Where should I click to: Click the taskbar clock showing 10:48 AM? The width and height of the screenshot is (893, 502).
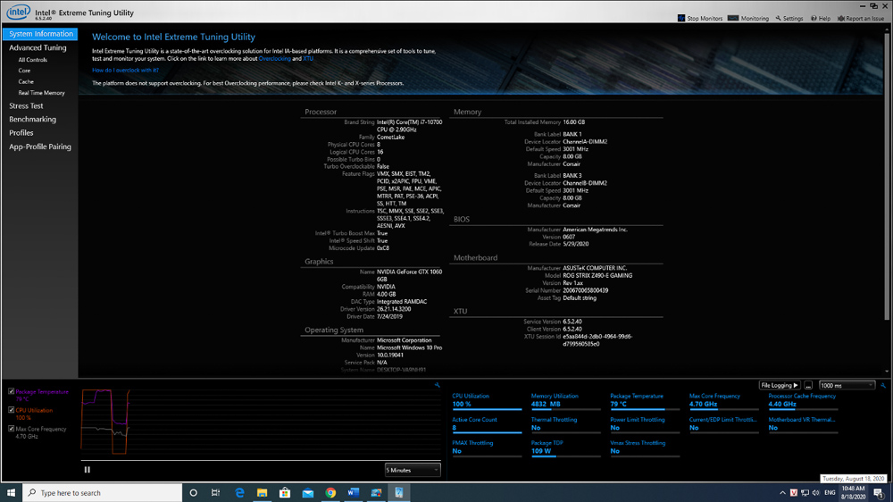point(853,493)
